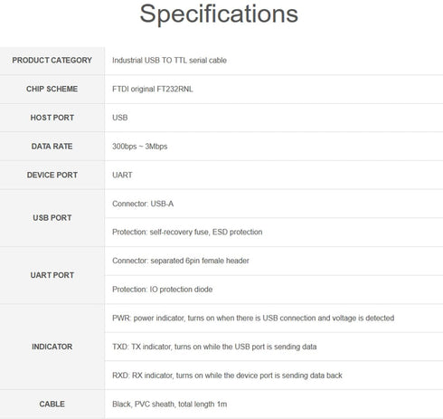Select the INDICATOR row header
The image size is (443, 419).
pyautogui.click(x=52, y=347)
